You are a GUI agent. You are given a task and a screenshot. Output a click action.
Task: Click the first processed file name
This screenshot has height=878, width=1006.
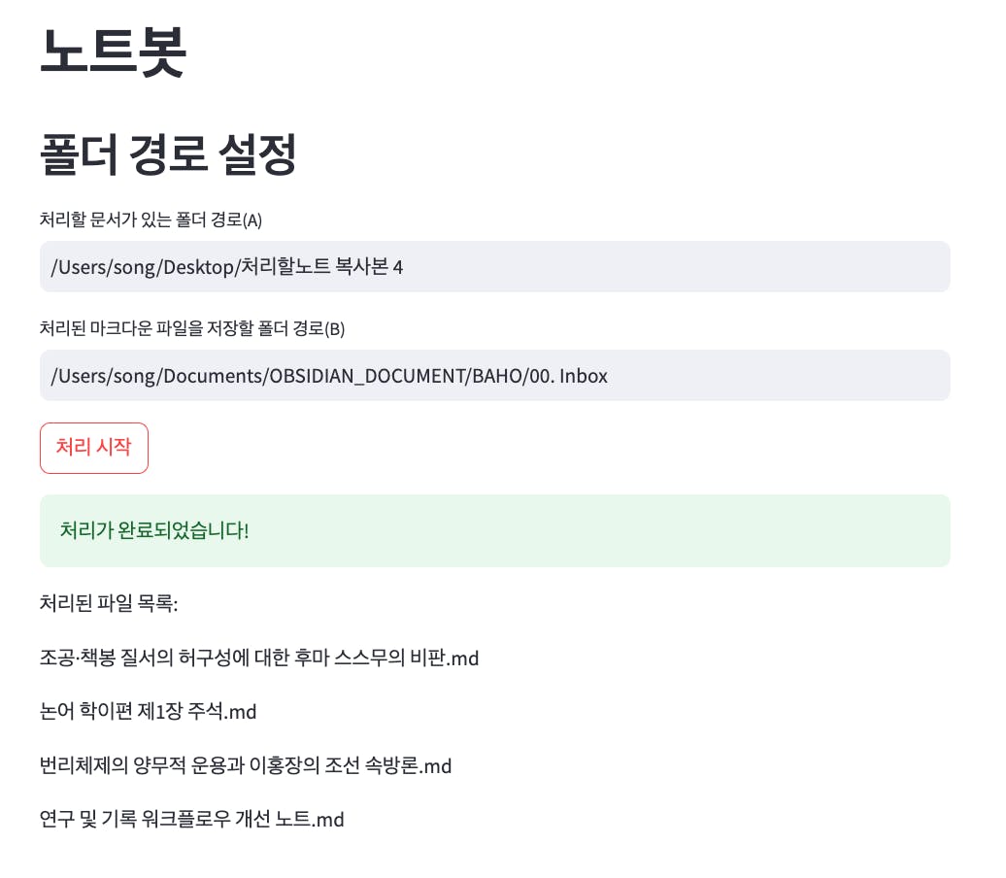click(259, 658)
